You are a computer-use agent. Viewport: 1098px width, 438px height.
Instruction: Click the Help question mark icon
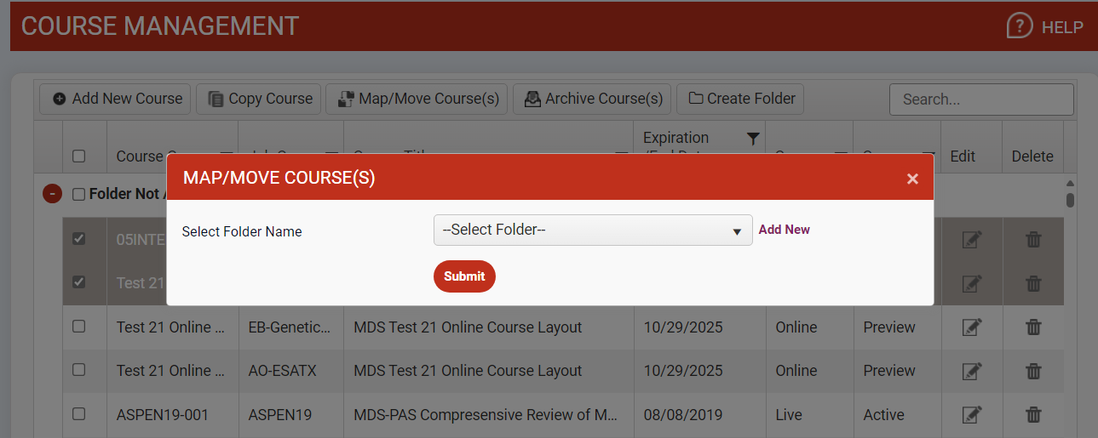click(x=1020, y=26)
